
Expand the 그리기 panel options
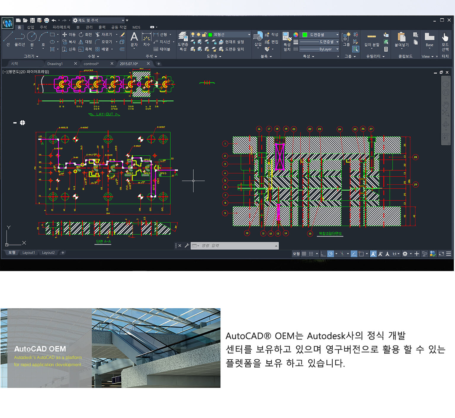33,56
